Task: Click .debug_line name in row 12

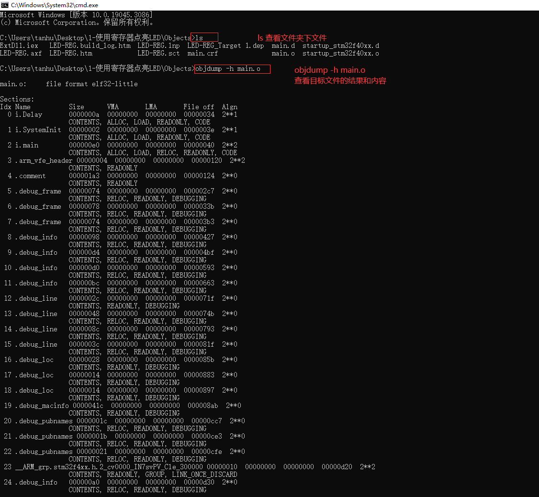Action: (36, 299)
